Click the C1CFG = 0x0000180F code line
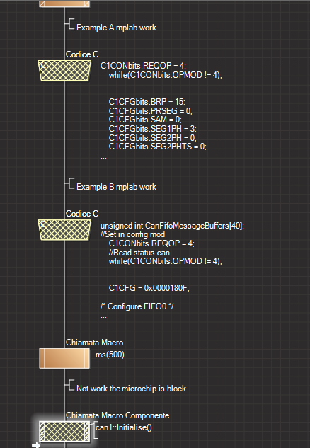Image resolution: width=310 pixels, height=448 pixels. tap(149, 288)
